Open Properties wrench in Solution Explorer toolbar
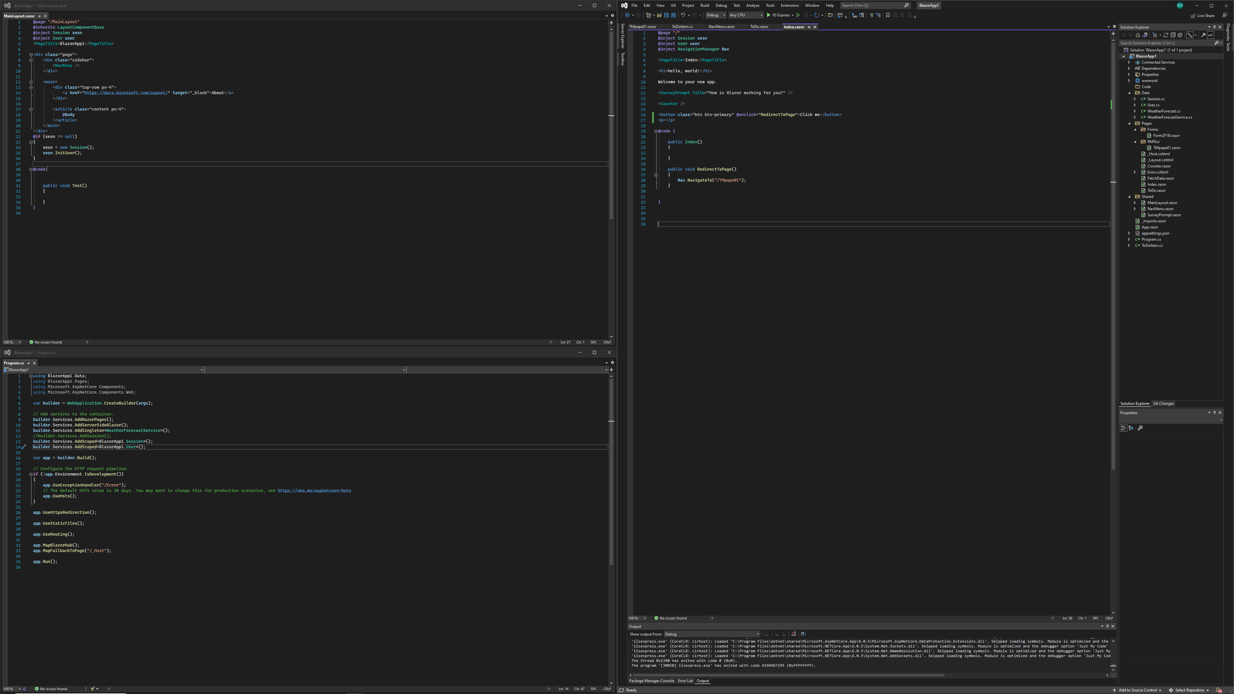This screenshot has height=694, width=1234. pyautogui.click(x=1203, y=35)
